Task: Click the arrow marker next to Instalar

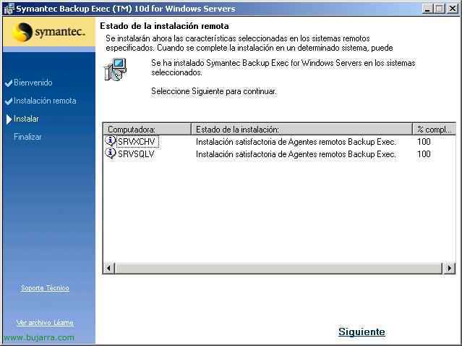Action: pyautogui.click(x=9, y=119)
